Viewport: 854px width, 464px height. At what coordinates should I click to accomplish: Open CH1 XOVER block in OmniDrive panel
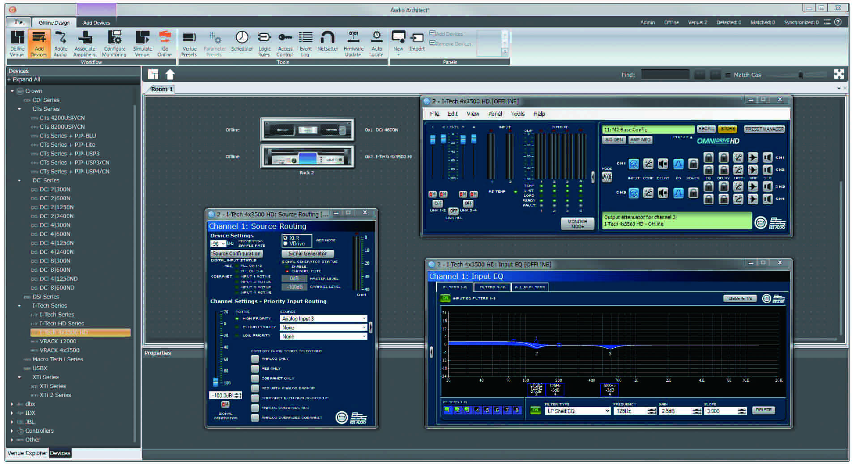693,164
